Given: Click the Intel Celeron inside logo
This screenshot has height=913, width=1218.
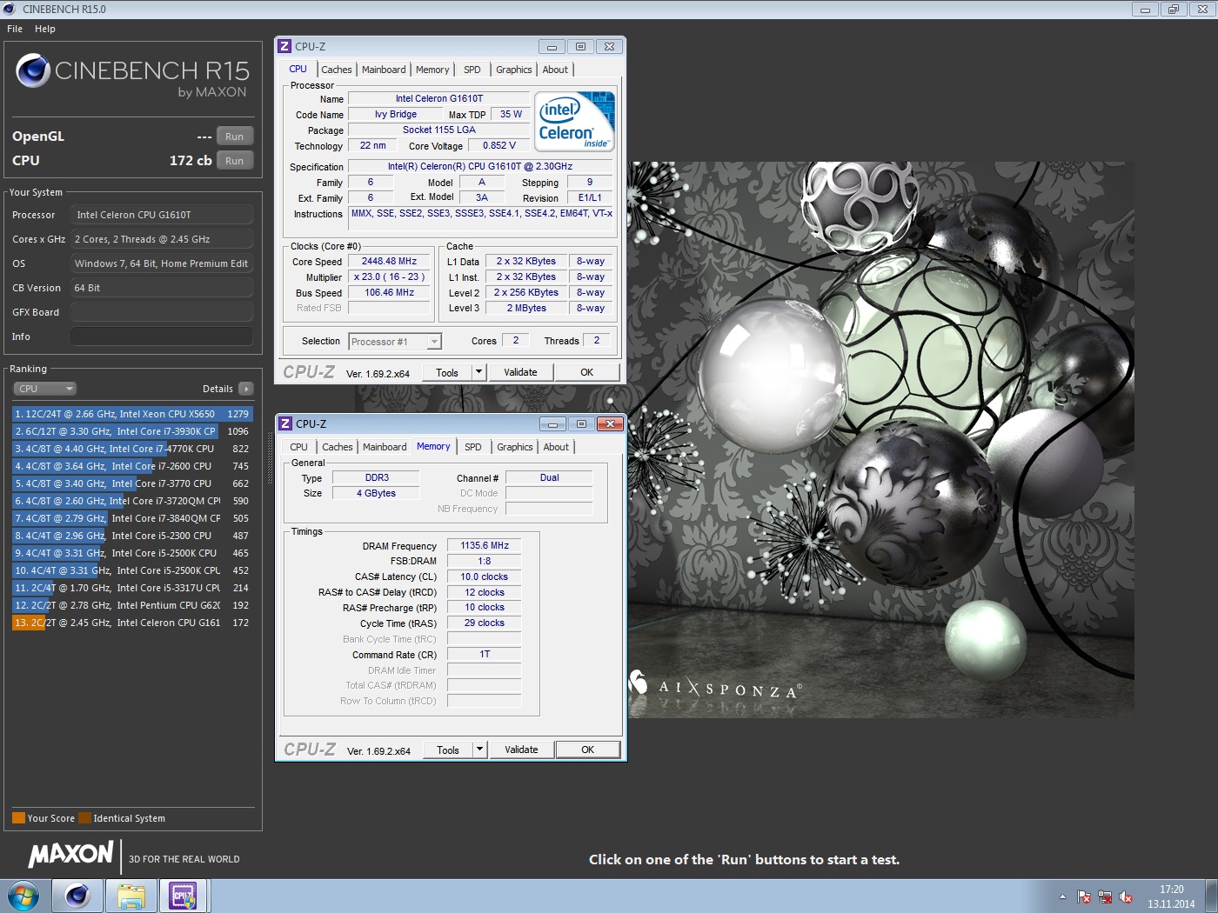Looking at the screenshot, I should point(575,122).
